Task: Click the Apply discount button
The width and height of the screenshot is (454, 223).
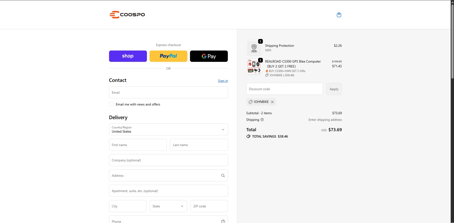Action: 334,89
